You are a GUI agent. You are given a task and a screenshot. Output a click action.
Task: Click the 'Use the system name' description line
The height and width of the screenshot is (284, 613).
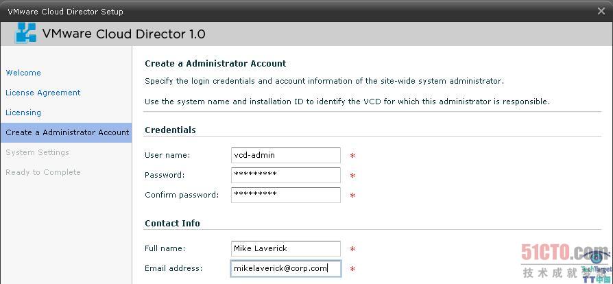point(347,102)
